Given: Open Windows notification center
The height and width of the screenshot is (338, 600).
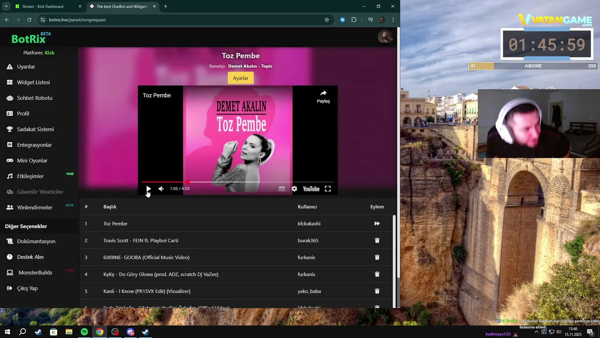Looking at the screenshot, I should [x=590, y=332].
